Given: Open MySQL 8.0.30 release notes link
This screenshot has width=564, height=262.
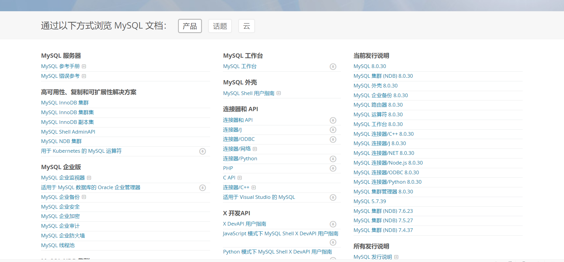Looking at the screenshot, I should (370, 66).
